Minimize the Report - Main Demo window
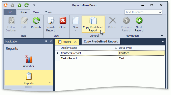 click(142, 6)
